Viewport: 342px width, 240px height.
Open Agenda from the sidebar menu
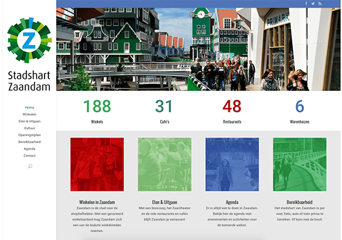coord(30,149)
